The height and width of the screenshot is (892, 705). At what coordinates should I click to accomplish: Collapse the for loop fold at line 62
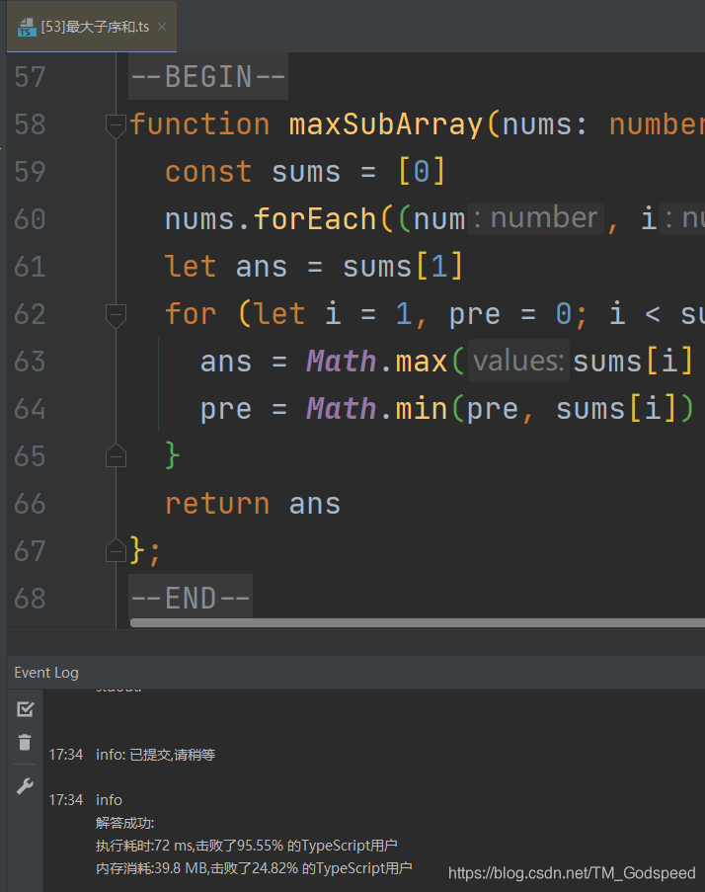pyautogui.click(x=116, y=314)
